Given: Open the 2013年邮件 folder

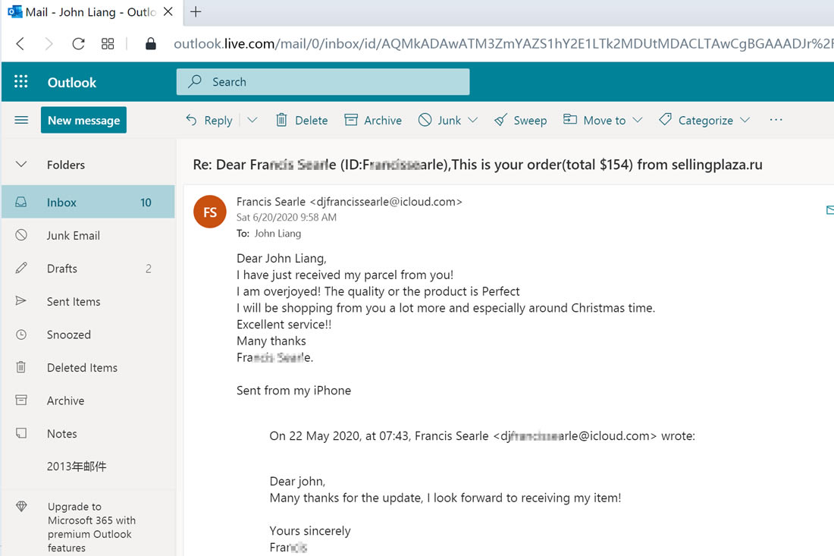Looking at the screenshot, I should click(x=88, y=466).
